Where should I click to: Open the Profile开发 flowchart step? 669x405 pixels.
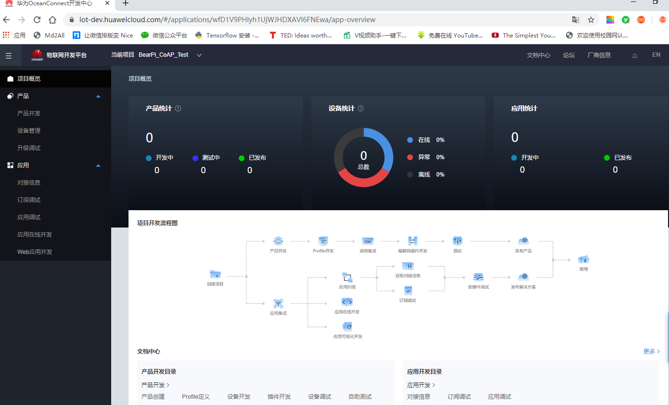tap(323, 240)
